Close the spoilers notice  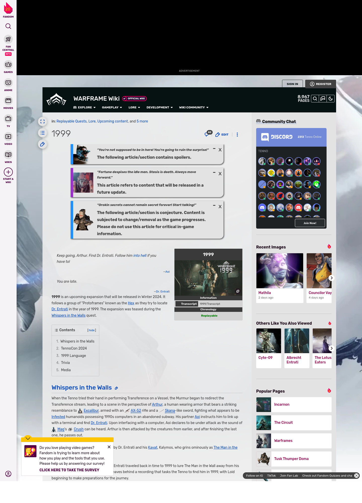pyautogui.click(x=220, y=150)
